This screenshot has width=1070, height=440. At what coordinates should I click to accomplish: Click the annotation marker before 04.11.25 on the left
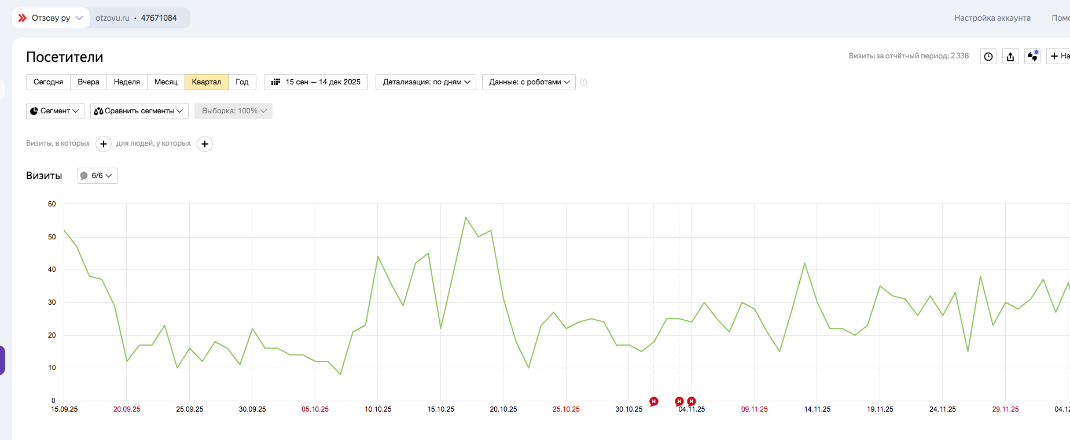pyautogui.click(x=654, y=401)
